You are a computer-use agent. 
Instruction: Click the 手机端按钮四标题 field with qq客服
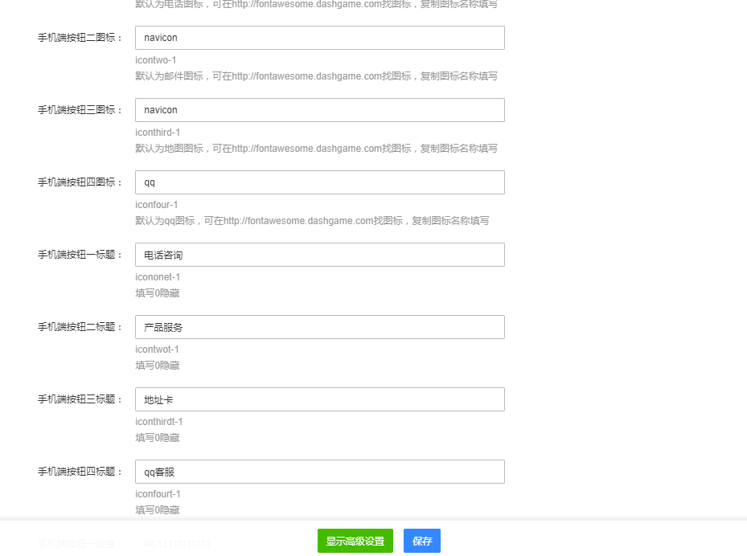pyautogui.click(x=320, y=472)
